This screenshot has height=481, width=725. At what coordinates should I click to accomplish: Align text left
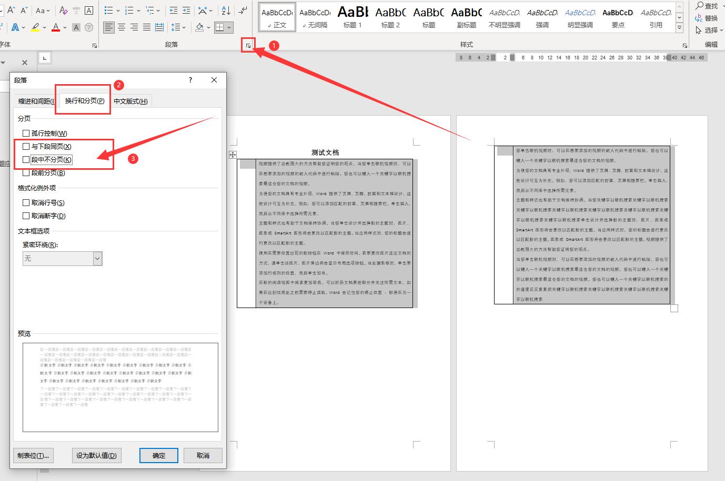[109, 27]
